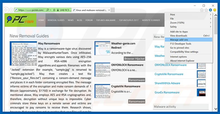This screenshot has width=220, height=114.
Task: Click the ONYONLOCK article thumbnail in center
Action: (102, 70)
